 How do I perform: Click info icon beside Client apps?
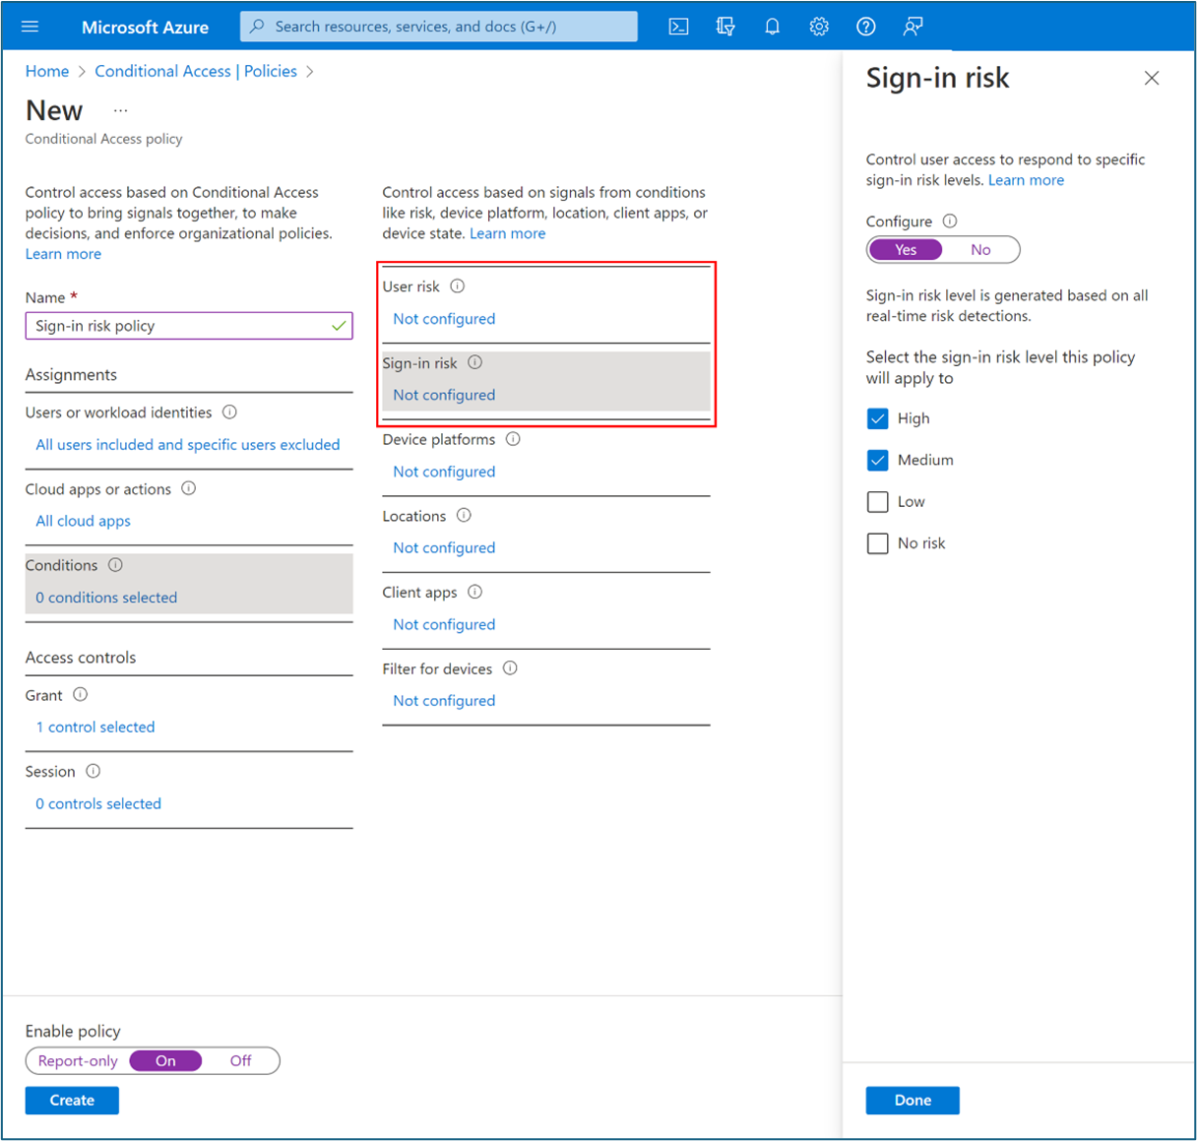475,592
